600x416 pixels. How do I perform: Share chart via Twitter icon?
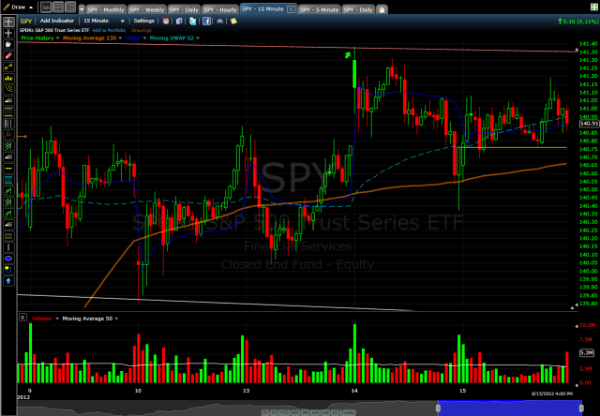[x=192, y=21]
